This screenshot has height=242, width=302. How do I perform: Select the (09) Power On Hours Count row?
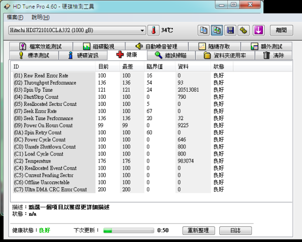click(x=123, y=125)
